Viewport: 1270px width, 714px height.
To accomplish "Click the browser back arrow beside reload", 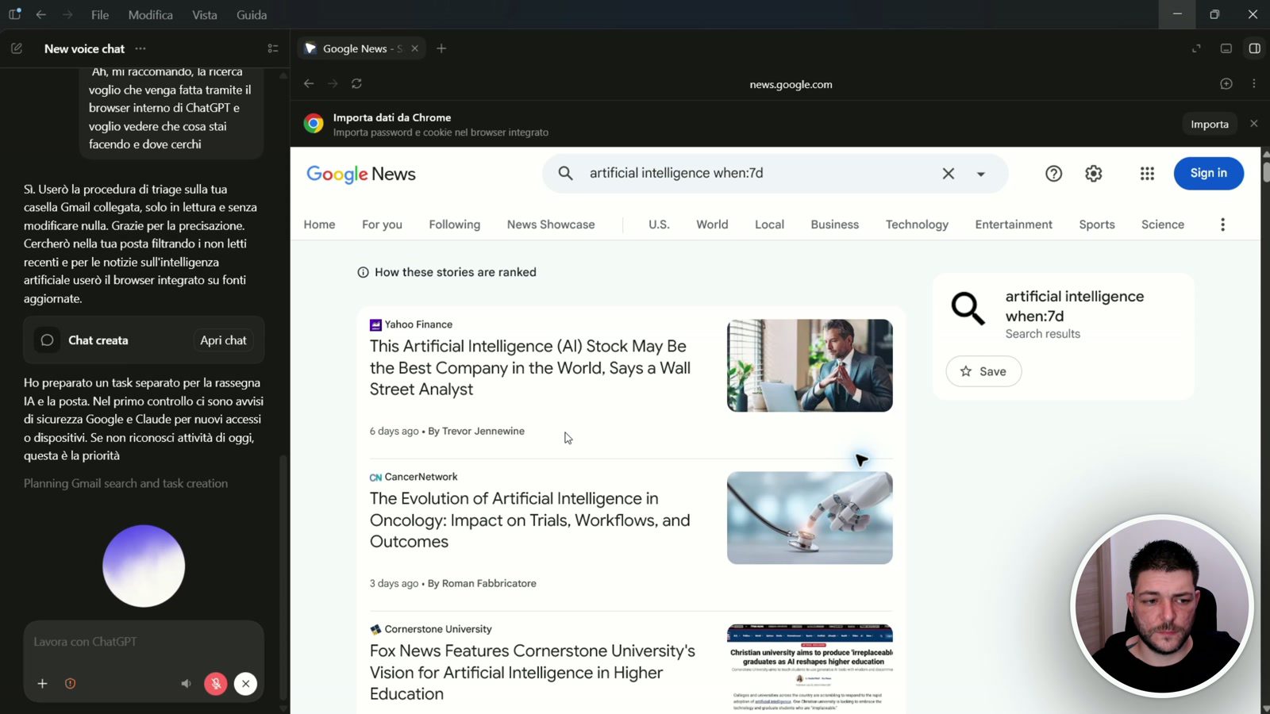I will (309, 83).
